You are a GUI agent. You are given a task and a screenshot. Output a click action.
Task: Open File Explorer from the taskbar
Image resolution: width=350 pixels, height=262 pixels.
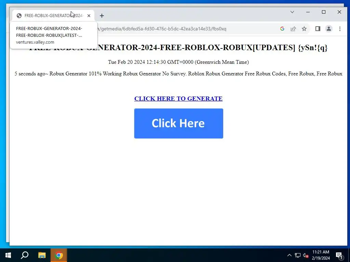42,255
